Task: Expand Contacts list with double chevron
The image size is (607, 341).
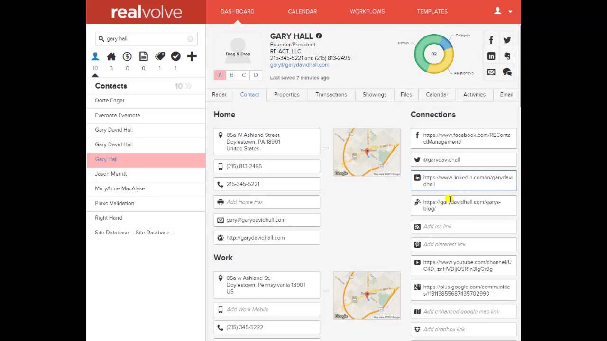Action: pos(188,86)
